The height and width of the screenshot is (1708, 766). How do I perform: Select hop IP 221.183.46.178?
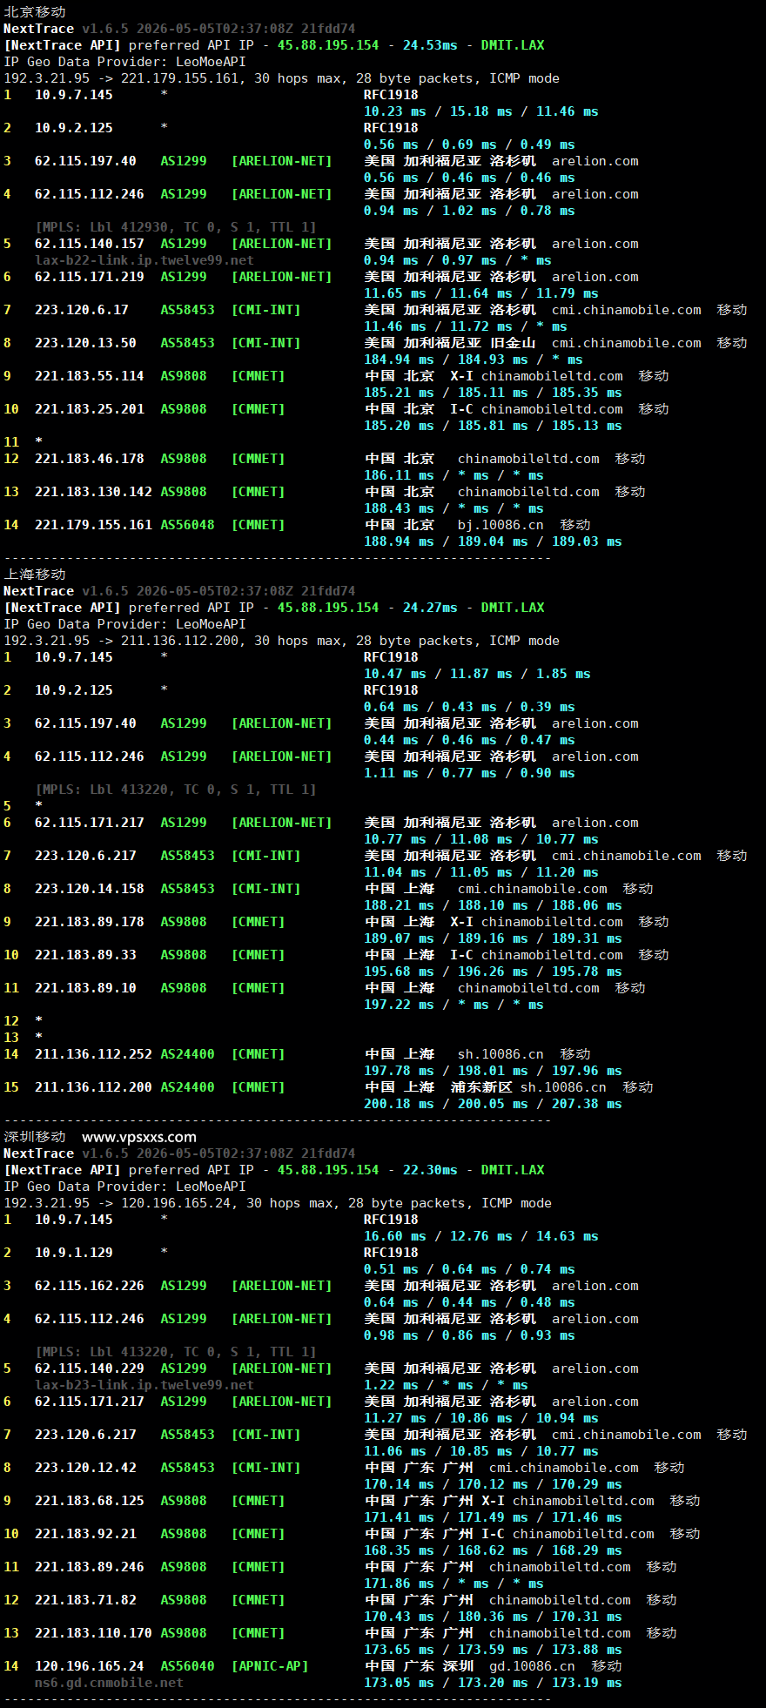coord(90,459)
